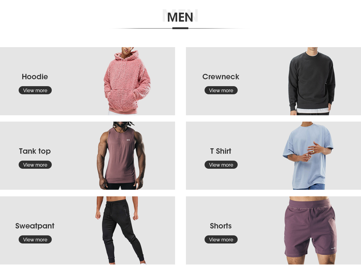Open the Sweatpant category title
This screenshot has height=275, width=361.
pos(35,226)
